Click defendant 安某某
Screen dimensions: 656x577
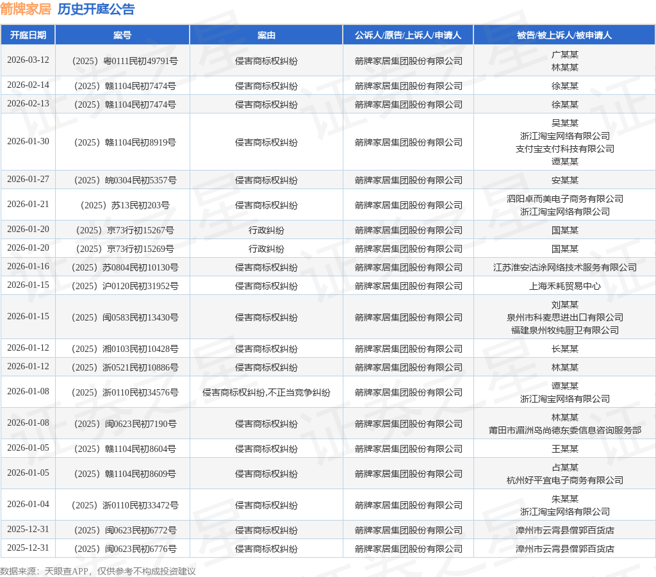565,180
